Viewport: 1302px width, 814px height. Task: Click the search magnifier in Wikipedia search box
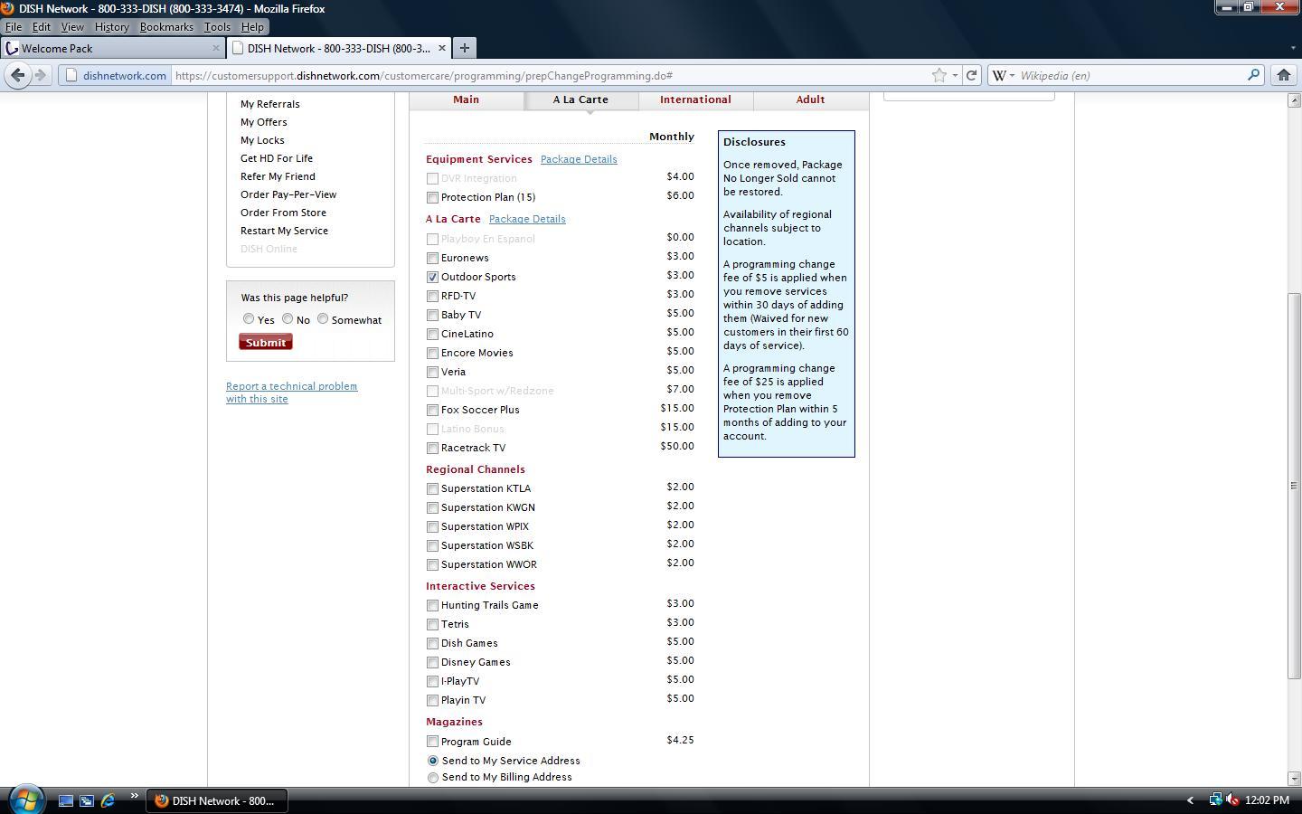pos(1253,75)
